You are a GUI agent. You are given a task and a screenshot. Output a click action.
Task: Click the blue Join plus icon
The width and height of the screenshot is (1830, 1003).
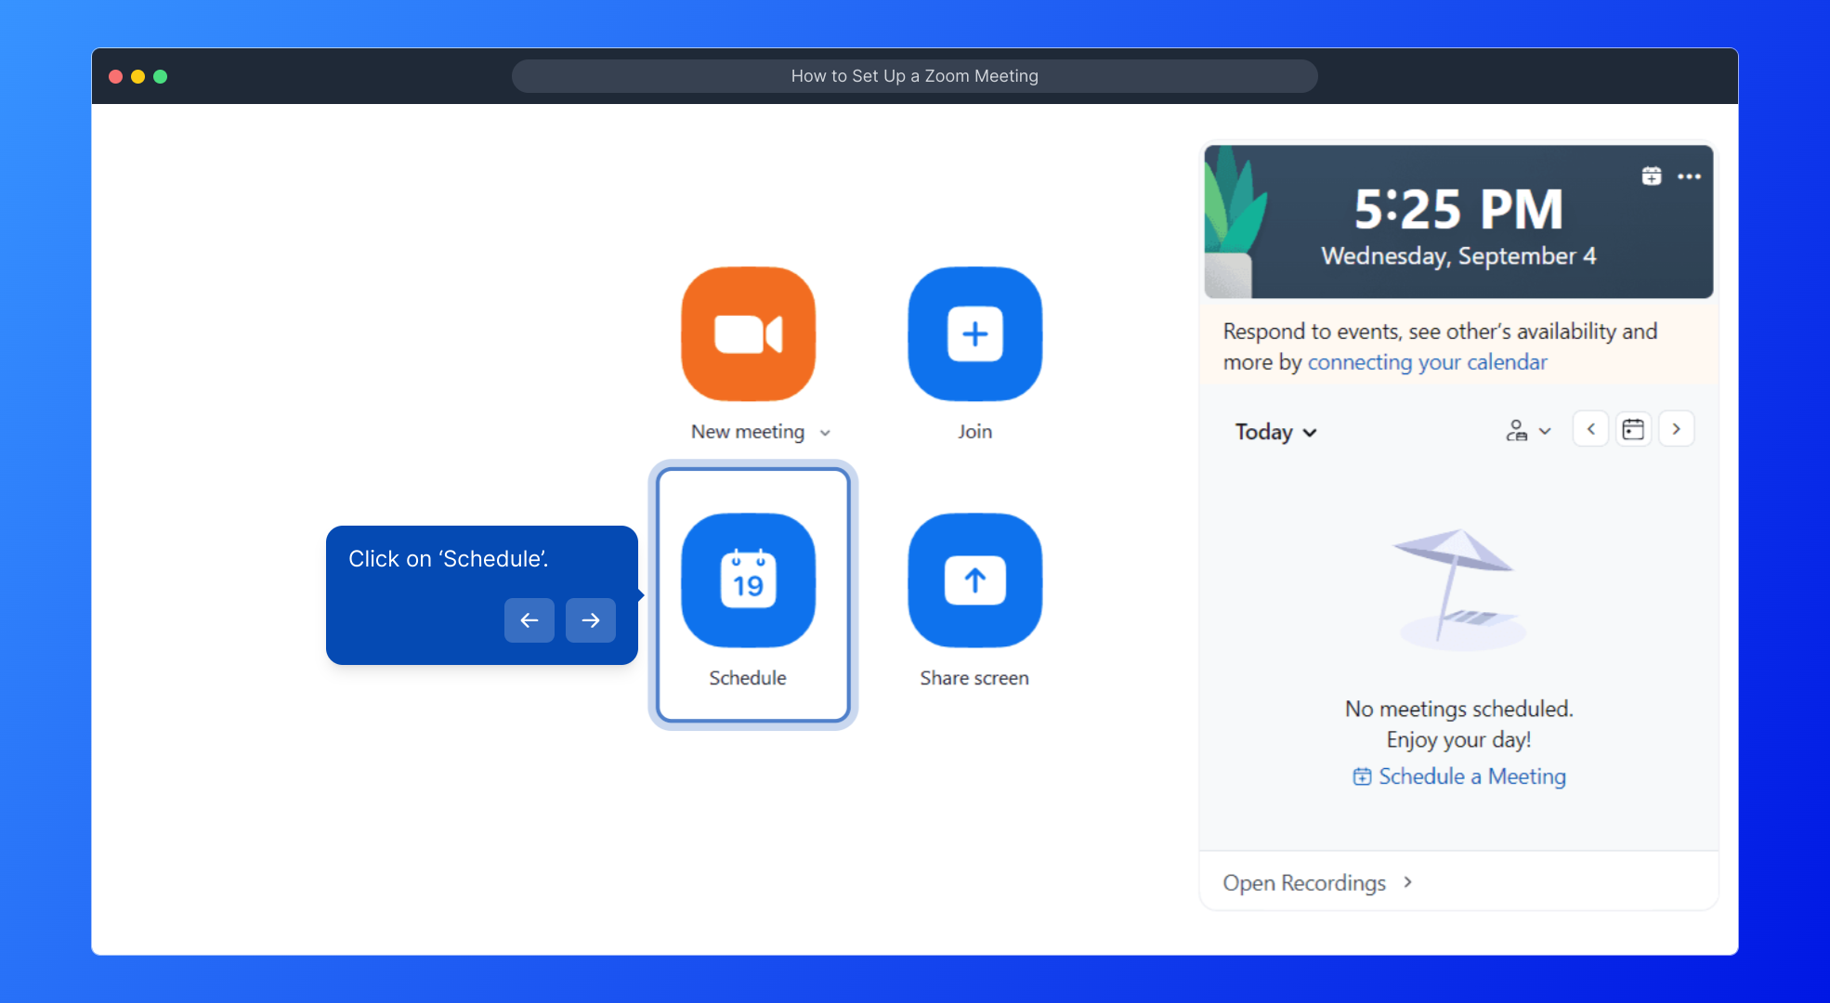click(x=974, y=334)
